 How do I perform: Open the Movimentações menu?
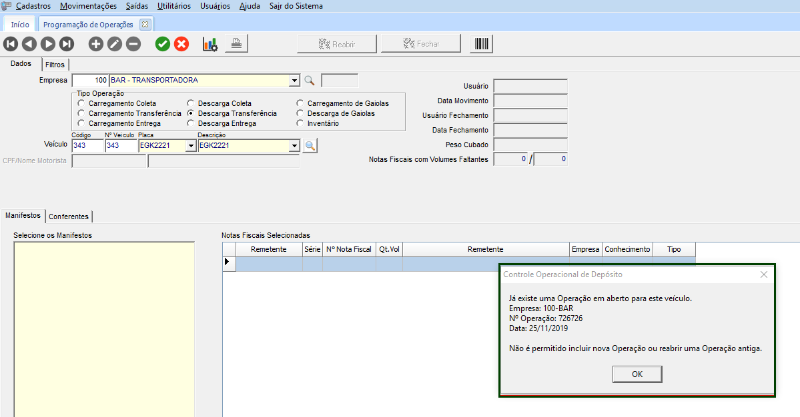[88, 6]
